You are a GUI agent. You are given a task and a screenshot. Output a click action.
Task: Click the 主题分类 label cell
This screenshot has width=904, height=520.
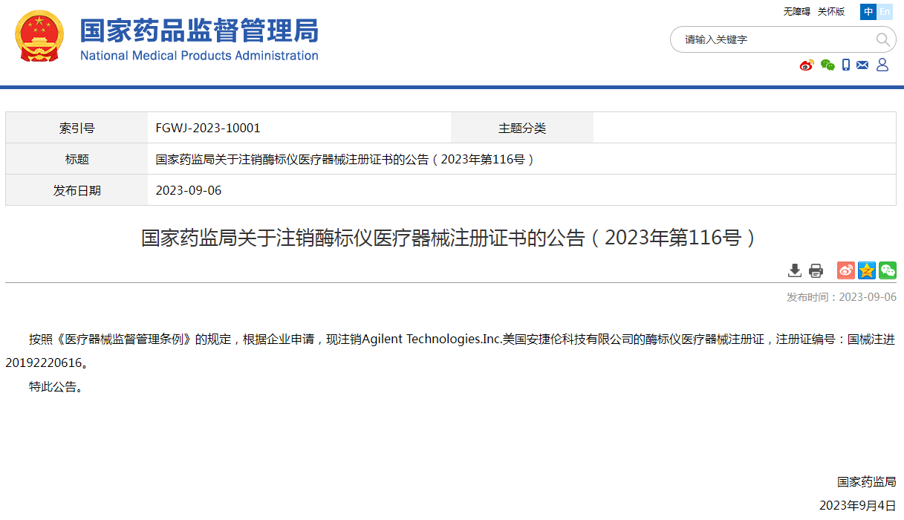coord(522,128)
